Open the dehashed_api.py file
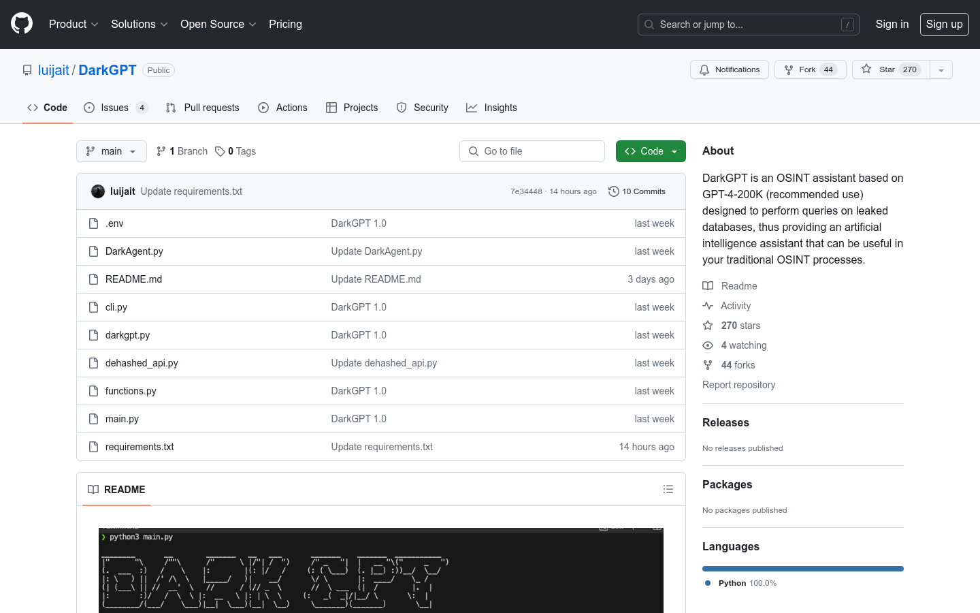This screenshot has height=613, width=980. tap(142, 363)
